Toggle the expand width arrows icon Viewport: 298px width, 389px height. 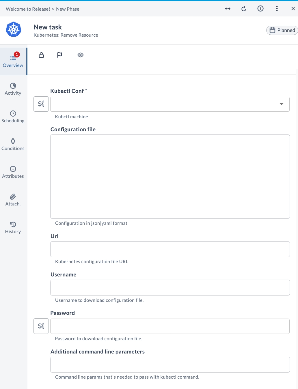point(228,9)
